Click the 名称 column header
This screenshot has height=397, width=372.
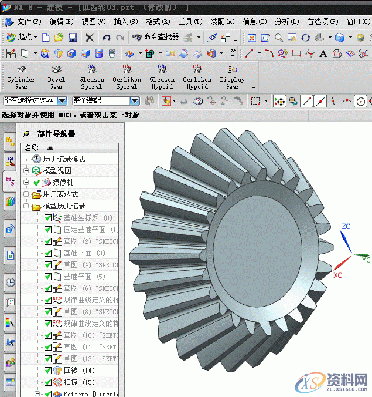pos(32,148)
